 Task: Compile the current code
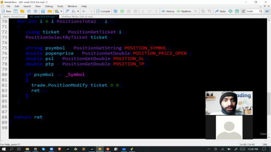[x=103, y=11]
